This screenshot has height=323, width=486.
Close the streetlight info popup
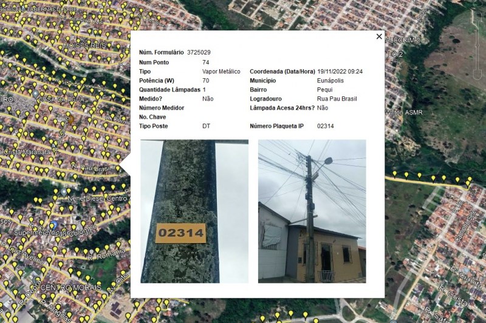(x=379, y=37)
